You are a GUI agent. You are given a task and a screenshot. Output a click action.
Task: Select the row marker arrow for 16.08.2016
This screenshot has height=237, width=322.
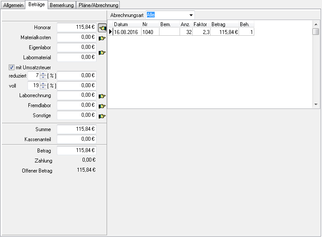pos(111,32)
